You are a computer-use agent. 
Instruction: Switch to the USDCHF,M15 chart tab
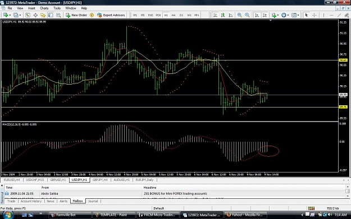coord(35,180)
